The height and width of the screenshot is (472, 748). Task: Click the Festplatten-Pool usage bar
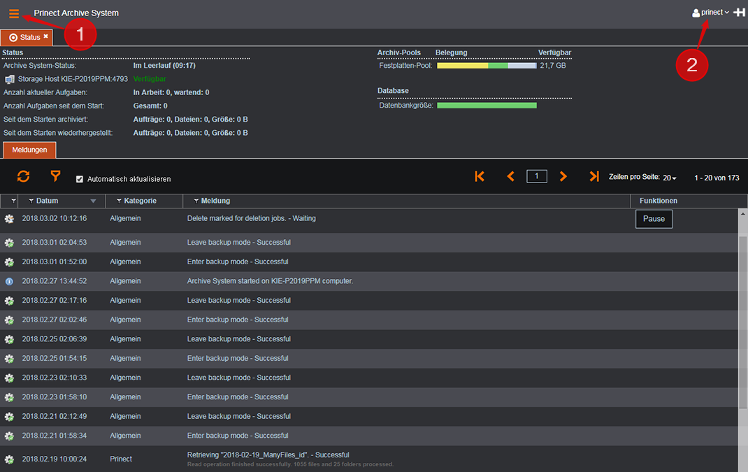pyautogui.click(x=486, y=66)
